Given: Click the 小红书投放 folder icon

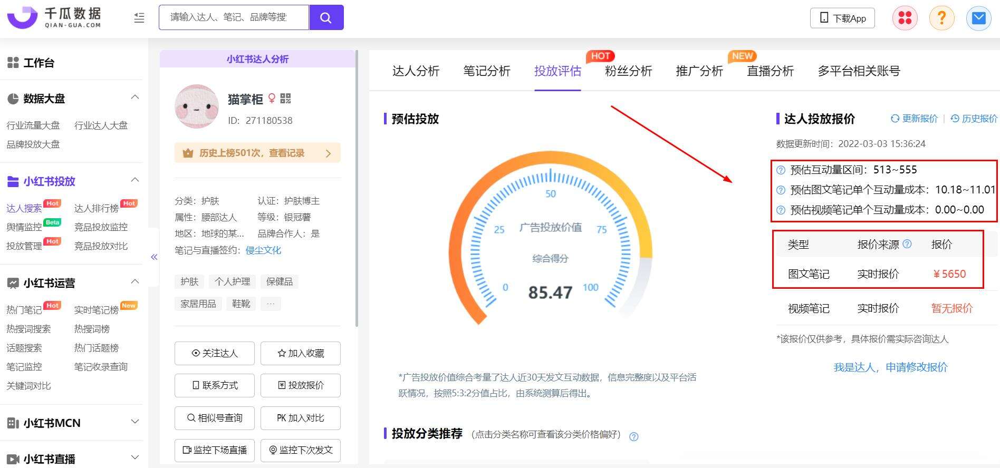Looking at the screenshot, I should coord(13,181).
